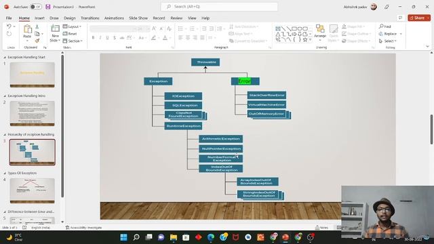Select the Star shape in shapes gallery
Viewport: 434px width, 244px height.
(305, 40)
